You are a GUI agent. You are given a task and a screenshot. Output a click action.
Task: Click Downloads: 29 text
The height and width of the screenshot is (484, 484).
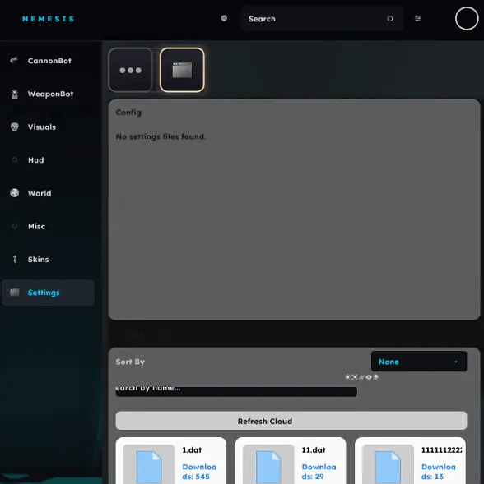pos(319,472)
